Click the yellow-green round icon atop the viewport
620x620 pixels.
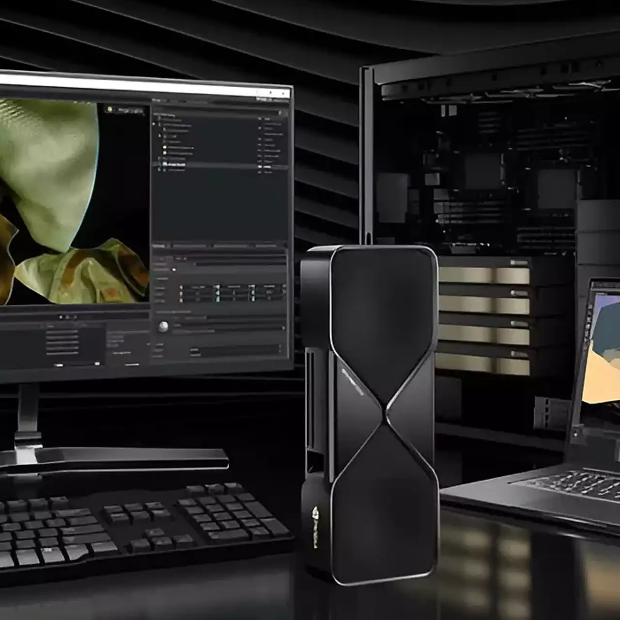pyautogui.click(x=110, y=109)
